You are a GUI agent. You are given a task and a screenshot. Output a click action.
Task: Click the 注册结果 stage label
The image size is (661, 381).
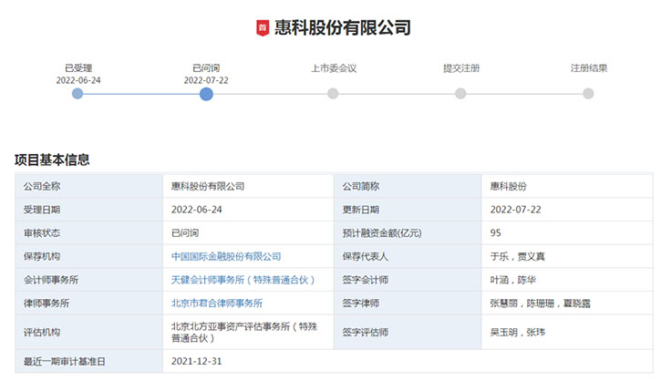click(589, 68)
